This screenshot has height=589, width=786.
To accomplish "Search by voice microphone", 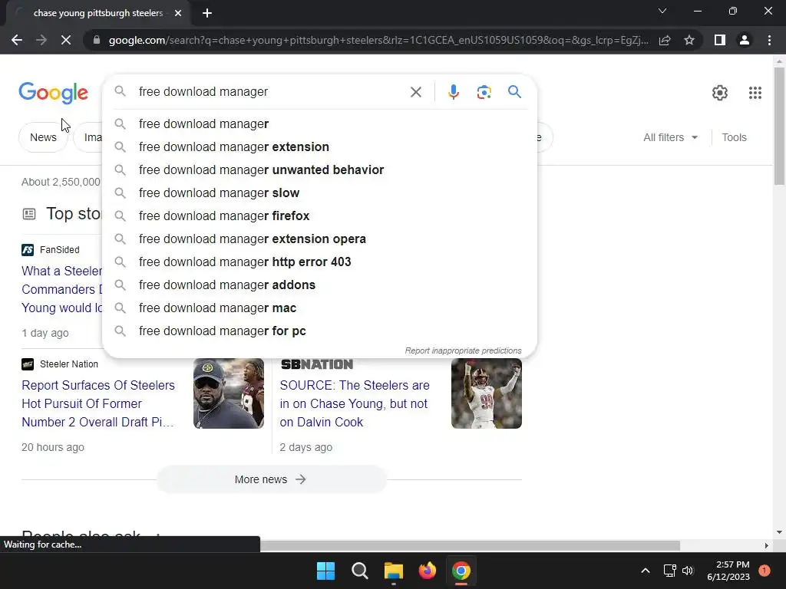I will (x=453, y=92).
